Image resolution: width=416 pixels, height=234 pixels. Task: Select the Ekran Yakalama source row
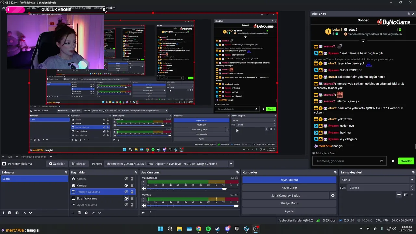point(103,198)
